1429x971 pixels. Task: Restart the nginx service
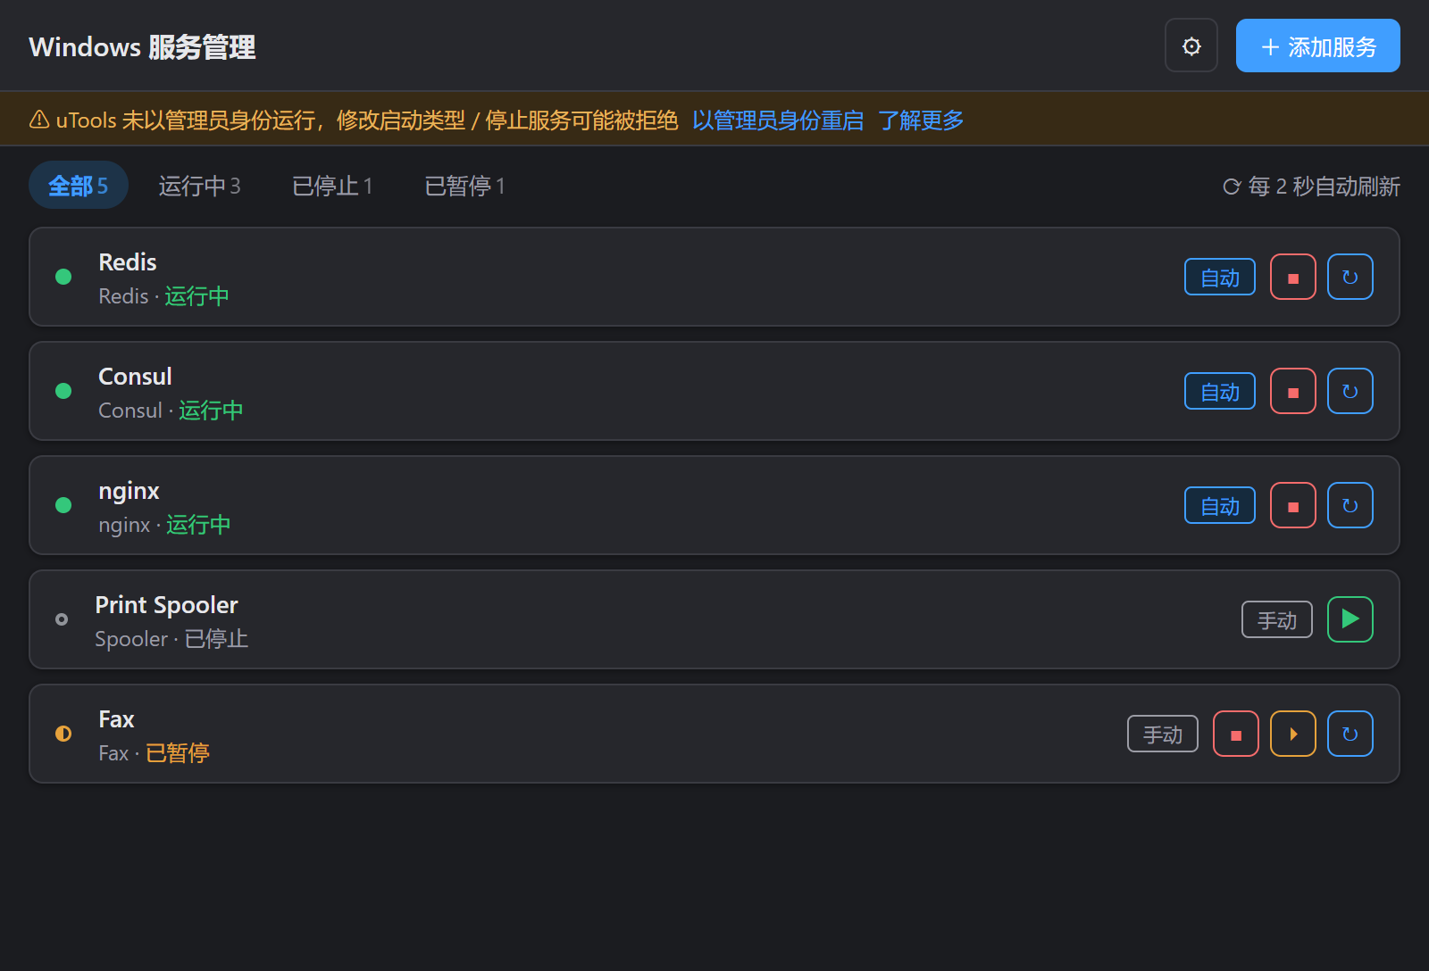[x=1350, y=505]
